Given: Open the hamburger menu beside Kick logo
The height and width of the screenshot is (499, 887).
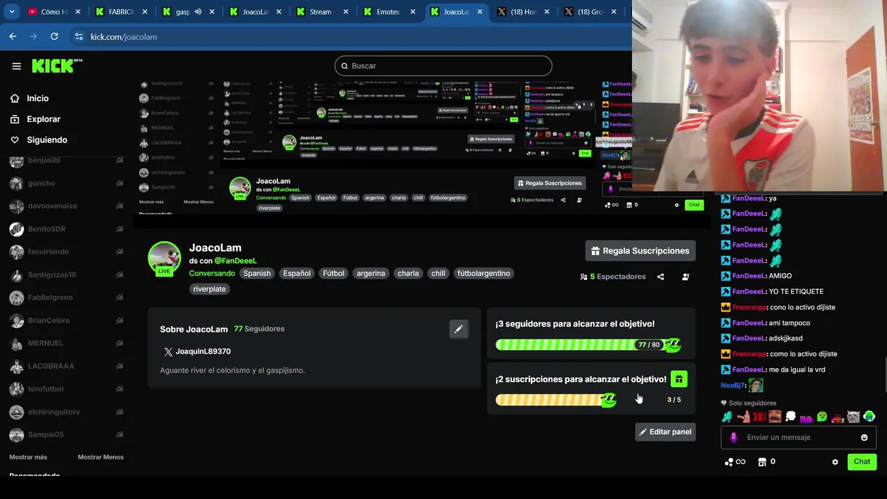Looking at the screenshot, I should (x=17, y=66).
